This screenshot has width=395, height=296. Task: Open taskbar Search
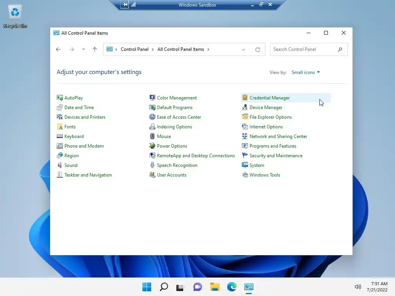(x=164, y=287)
